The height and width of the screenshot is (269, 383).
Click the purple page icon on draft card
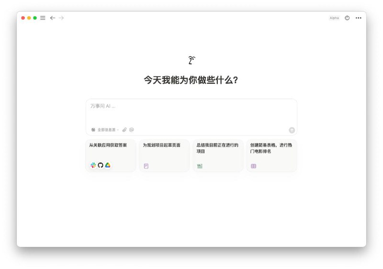(146, 166)
